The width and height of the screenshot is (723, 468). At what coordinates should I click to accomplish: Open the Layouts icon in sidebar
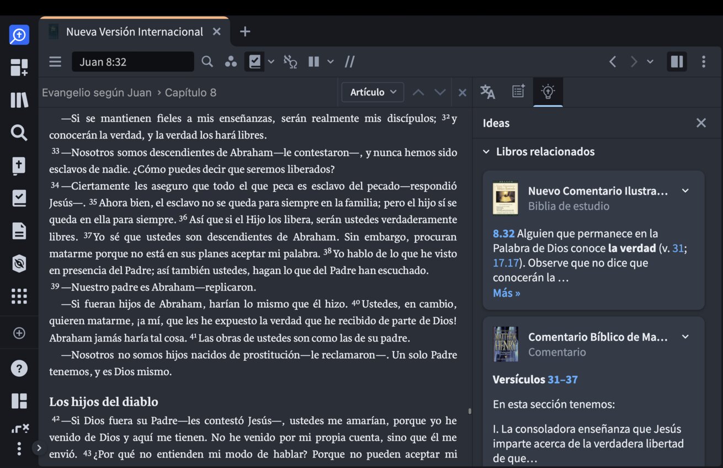click(x=19, y=401)
